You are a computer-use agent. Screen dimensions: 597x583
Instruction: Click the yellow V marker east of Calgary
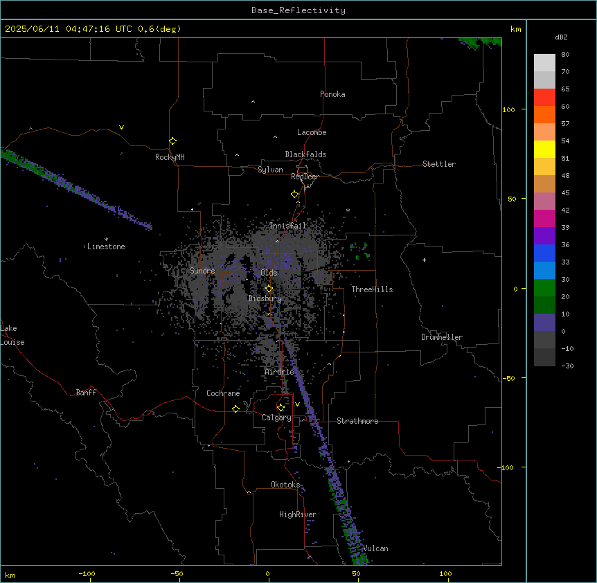297,404
